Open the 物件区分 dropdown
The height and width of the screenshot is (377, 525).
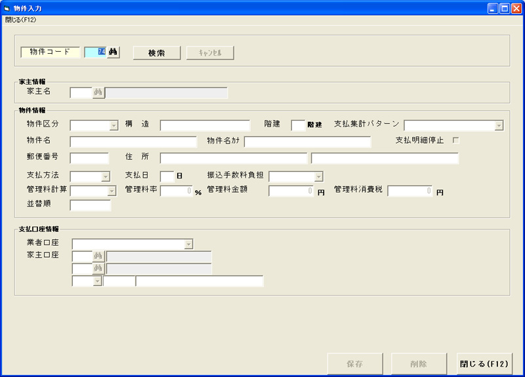[x=114, y=125]
